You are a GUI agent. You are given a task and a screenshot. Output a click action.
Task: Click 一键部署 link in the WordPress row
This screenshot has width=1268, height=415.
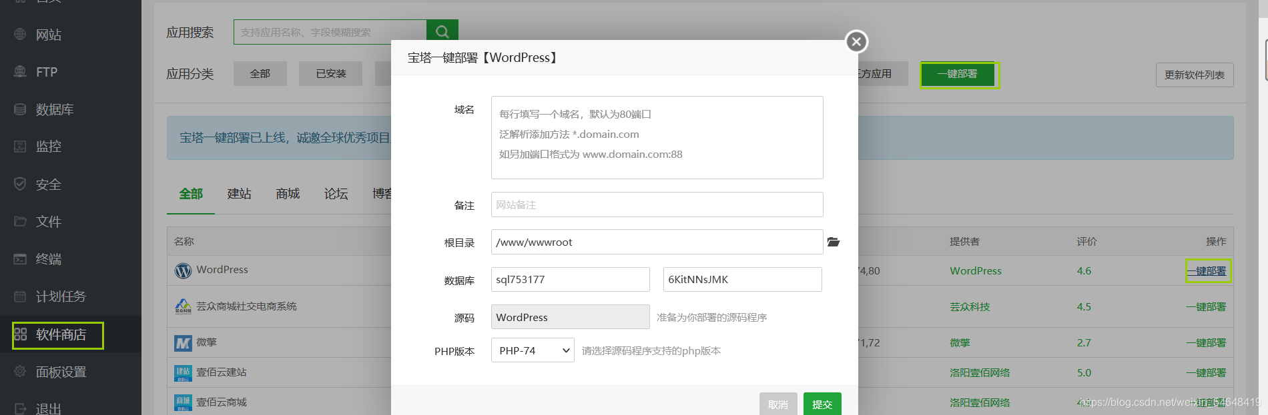(1207, 271)
